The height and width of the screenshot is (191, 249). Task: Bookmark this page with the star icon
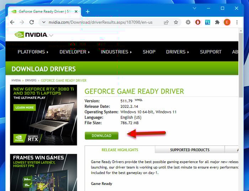(x=176, y=22)
